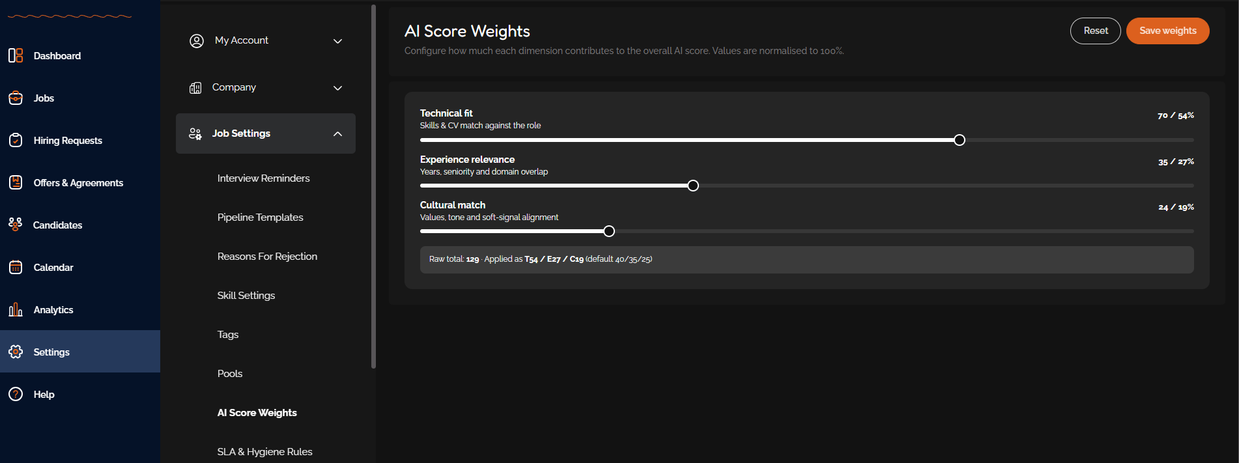Click the Calendar icon in sidebar
The height and width of the screenshot is (463, 1239).
point(16,267)
